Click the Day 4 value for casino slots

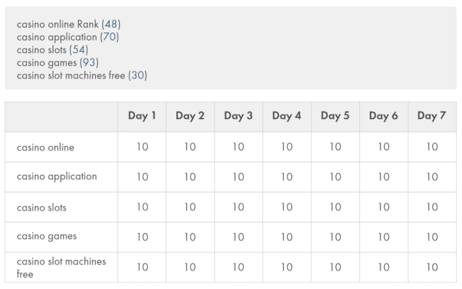tap(286, 207)
